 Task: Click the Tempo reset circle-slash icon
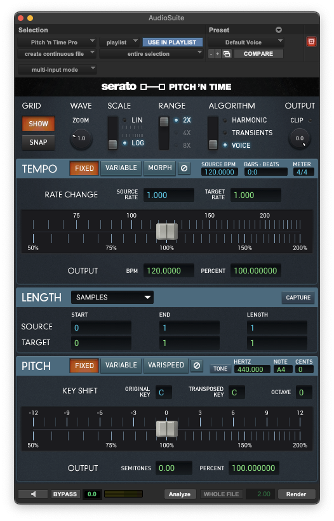tap(184, 168)
